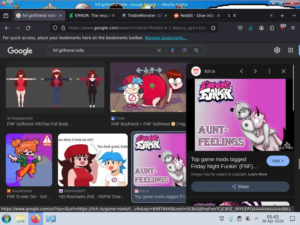Clear the Google search box text

(159, 50)
